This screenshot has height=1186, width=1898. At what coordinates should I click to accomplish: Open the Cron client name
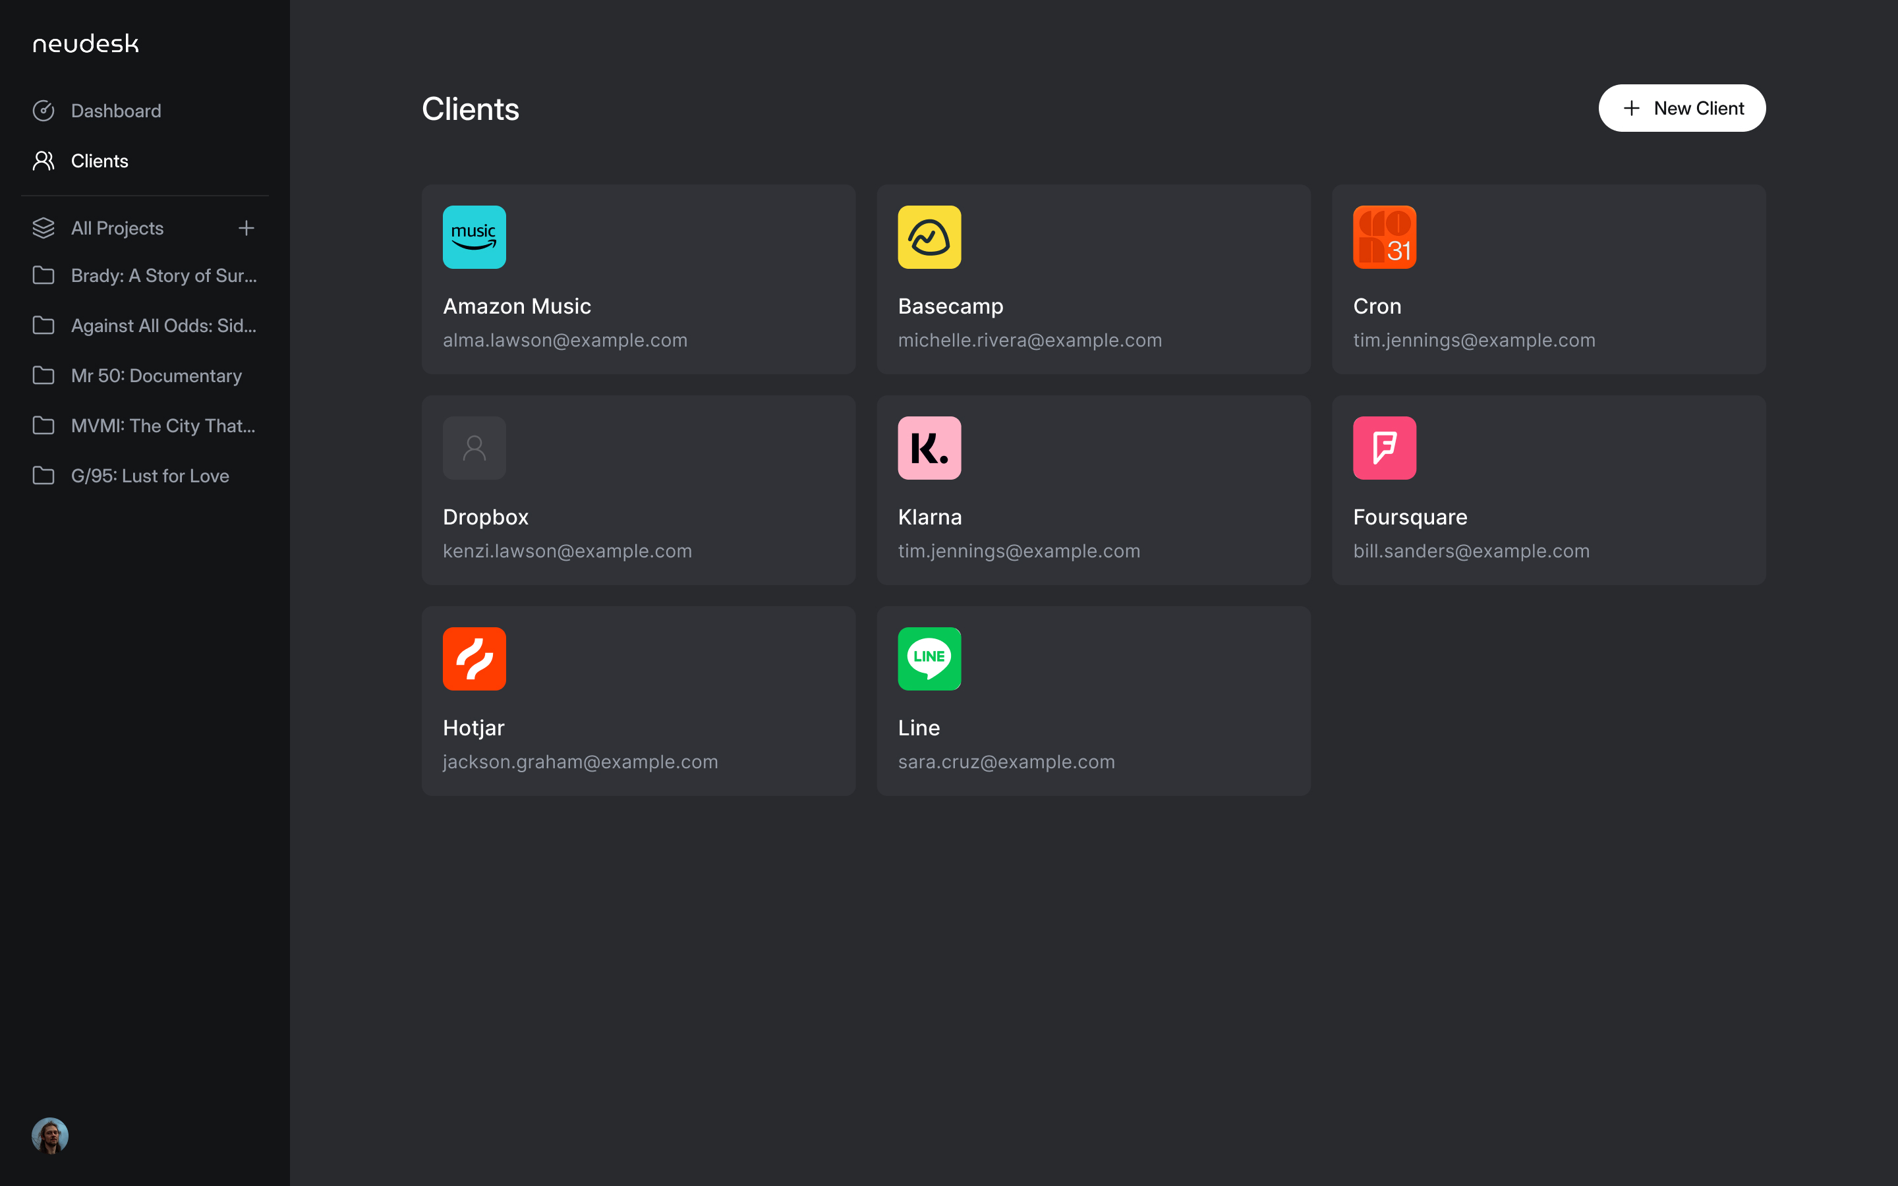click(1377, 306)
